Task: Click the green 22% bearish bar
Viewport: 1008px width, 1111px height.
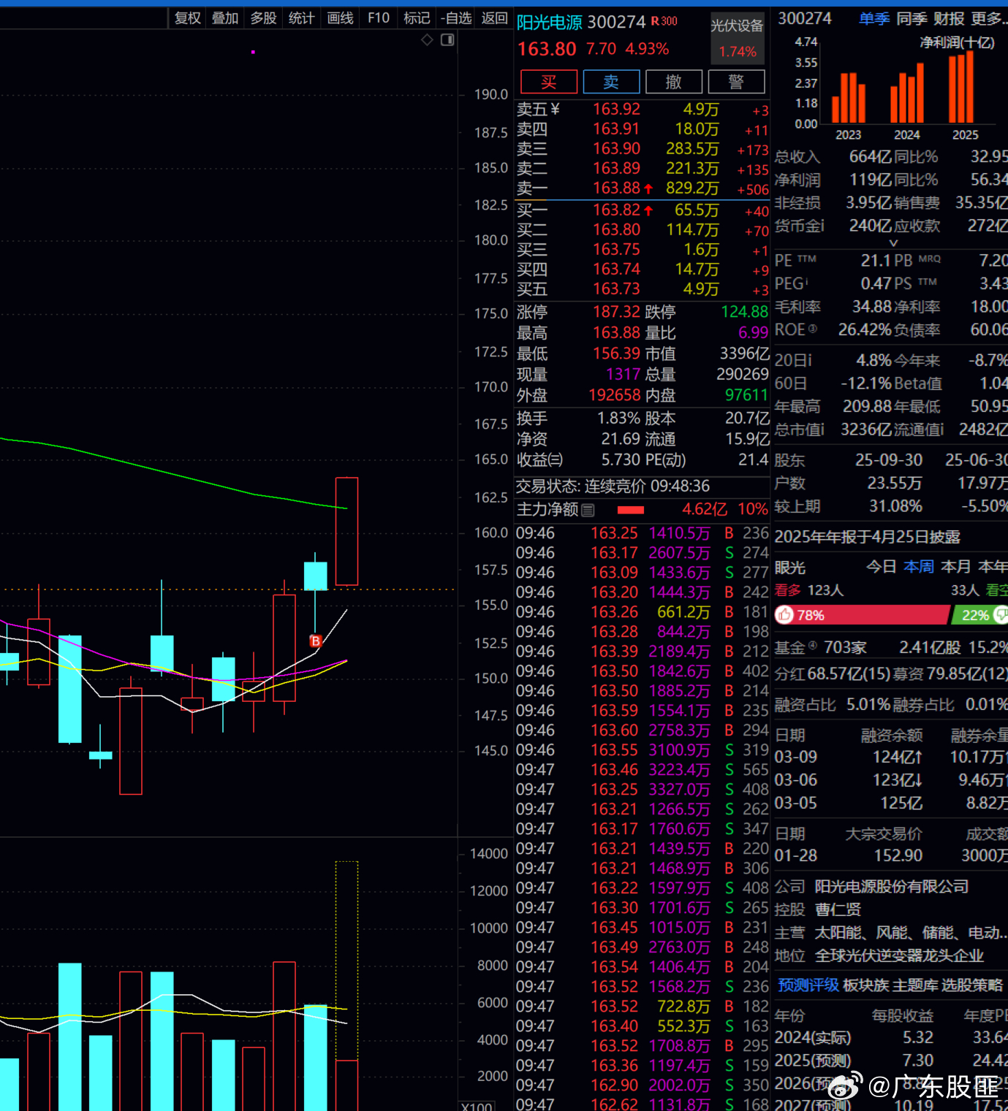Action: (979, 615)
